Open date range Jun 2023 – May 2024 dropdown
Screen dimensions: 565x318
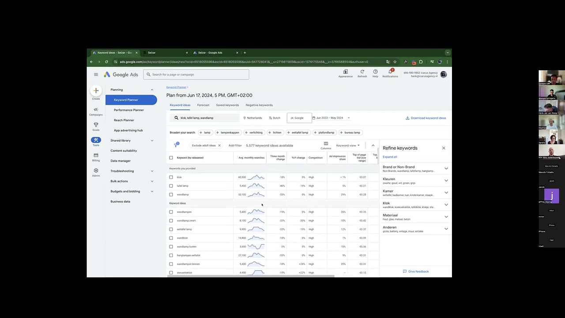tap(331, 118)
